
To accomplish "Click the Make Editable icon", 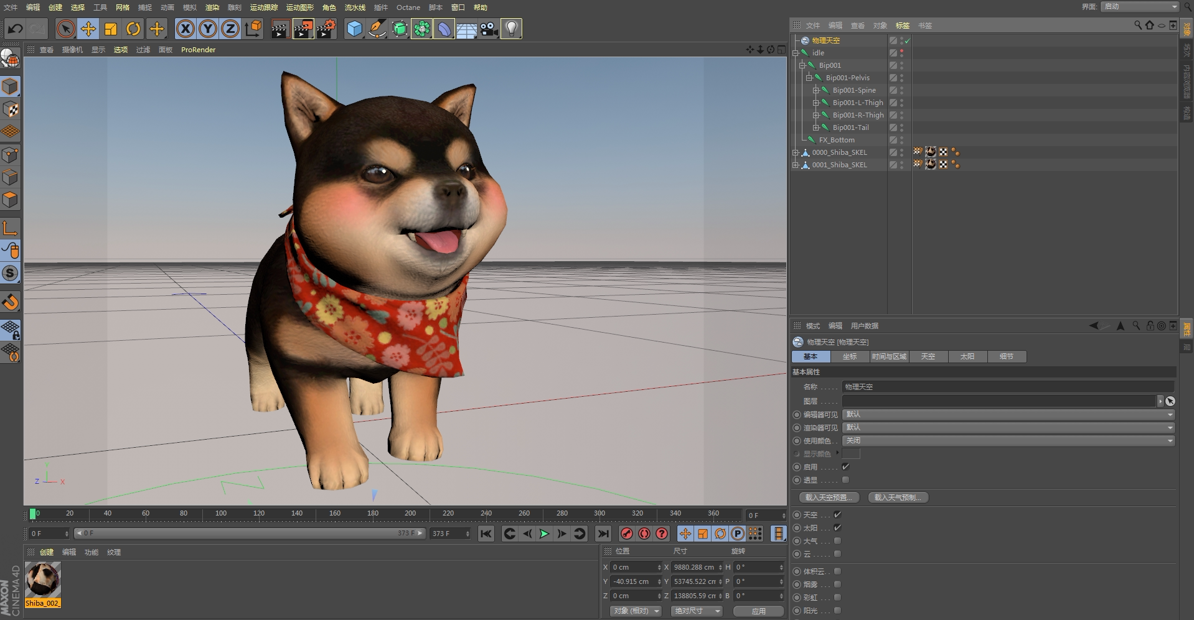I will [11, 59].
